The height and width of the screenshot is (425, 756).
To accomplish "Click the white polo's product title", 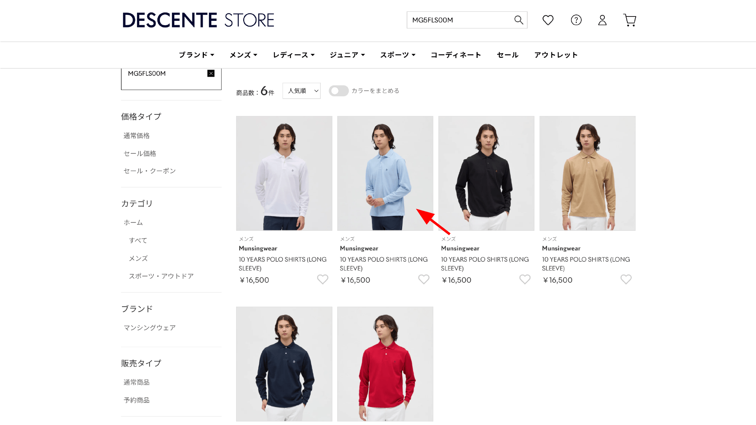I will (x=283, y=264).
